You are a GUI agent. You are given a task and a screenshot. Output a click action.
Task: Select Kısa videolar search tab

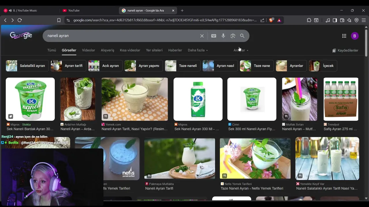point(130,50)
